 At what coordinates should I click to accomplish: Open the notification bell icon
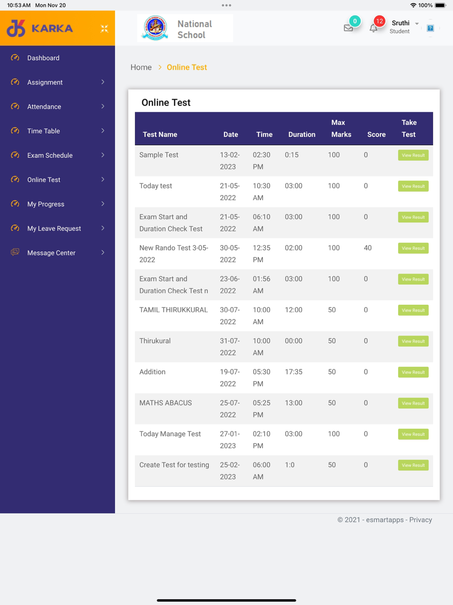tap(373, 28)
